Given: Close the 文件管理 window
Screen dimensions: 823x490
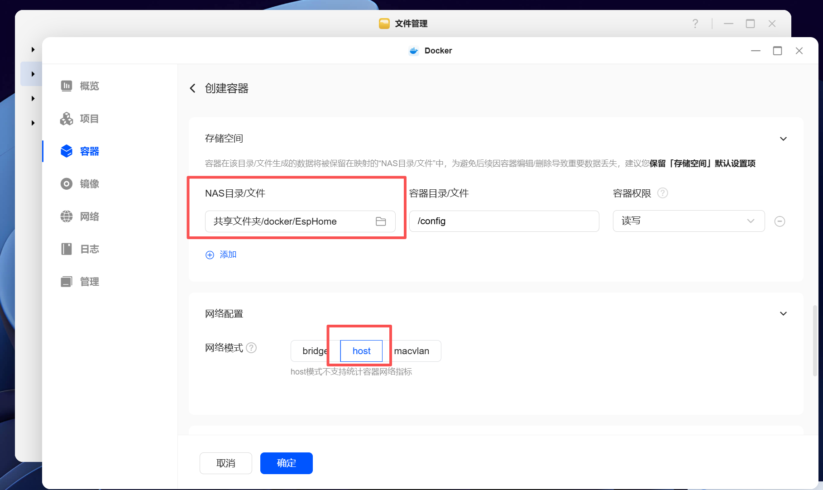Looking at the screenshot, I should coord(772,24).
